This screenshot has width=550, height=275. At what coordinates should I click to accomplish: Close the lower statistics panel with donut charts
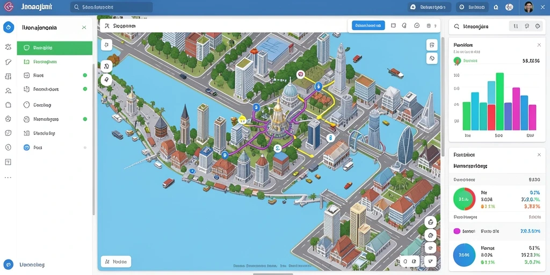tap(539, 155)
